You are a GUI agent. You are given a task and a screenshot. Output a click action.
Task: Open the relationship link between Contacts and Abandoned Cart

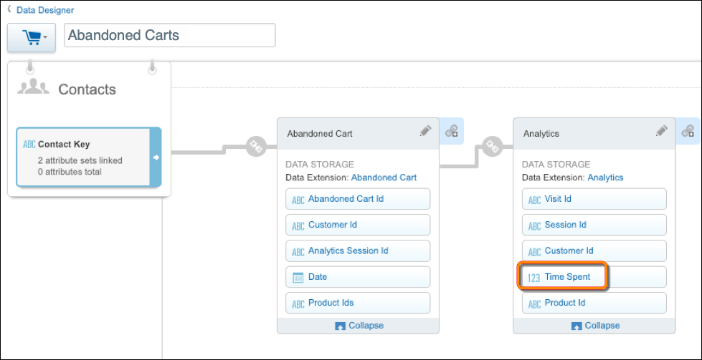pyautogui.click(x=256, y=147)
